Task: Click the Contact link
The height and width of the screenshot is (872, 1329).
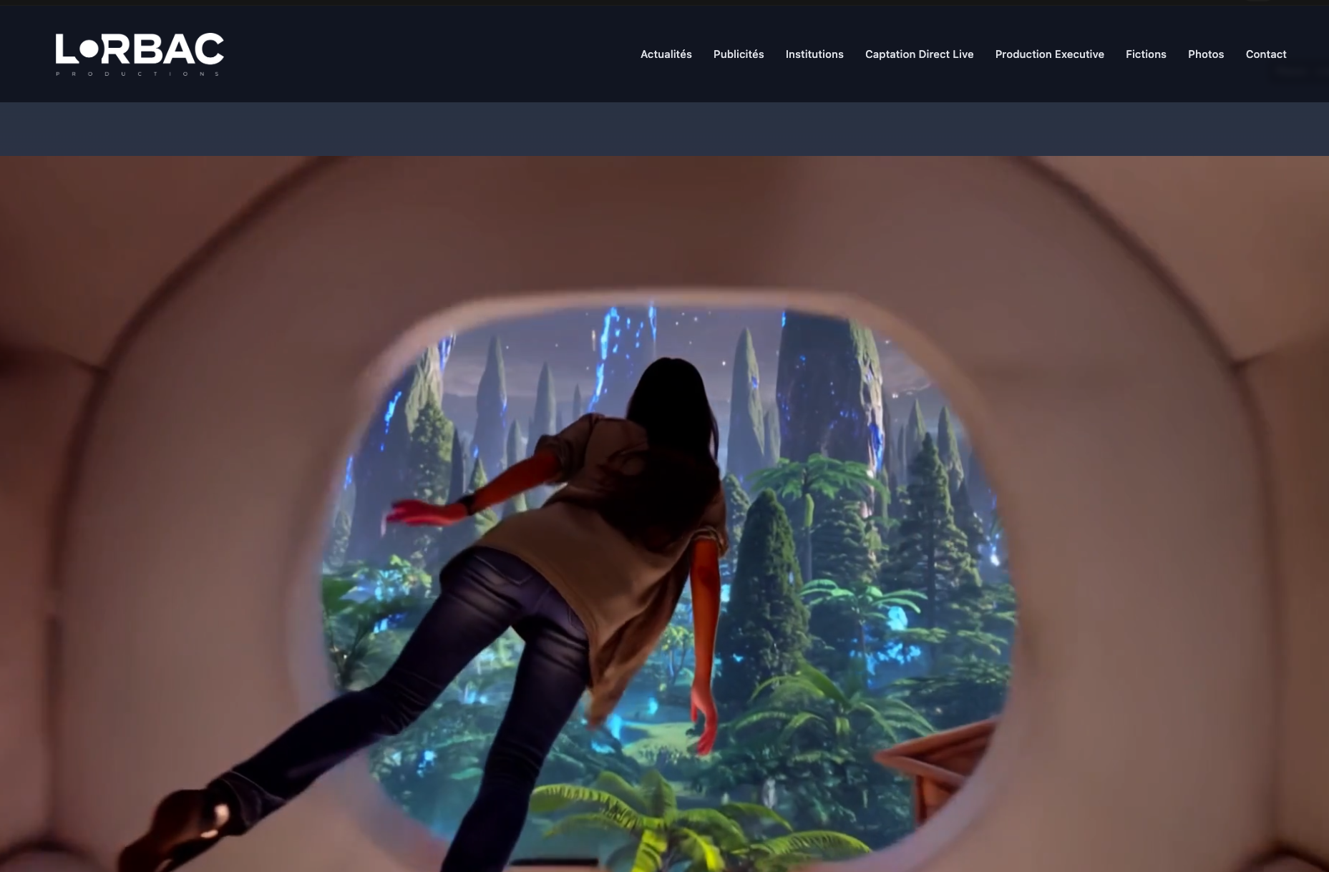Action: (1265, 54)
